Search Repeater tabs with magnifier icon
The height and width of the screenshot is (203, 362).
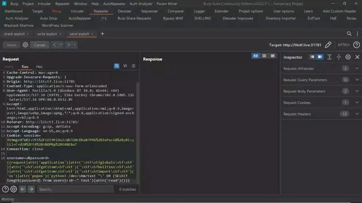coord(349,34)
